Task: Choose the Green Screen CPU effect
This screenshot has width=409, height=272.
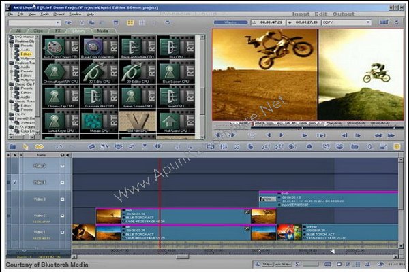Action: point(138,97)
